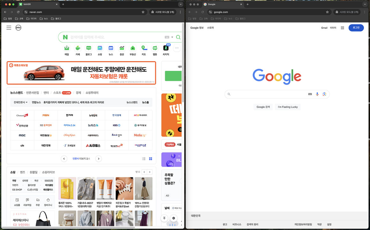
Task: Click Google voice search microphone icon
Action: point(317,94)
